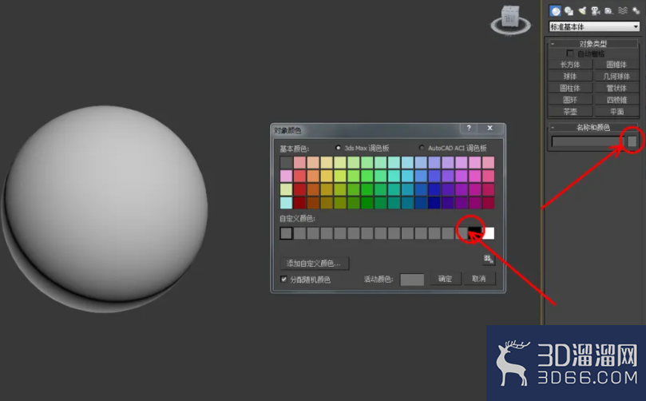Screen dimensions: 646x401
Task: Uncheck the 分配随机颜色 checkbox
Action: (283, 279)
